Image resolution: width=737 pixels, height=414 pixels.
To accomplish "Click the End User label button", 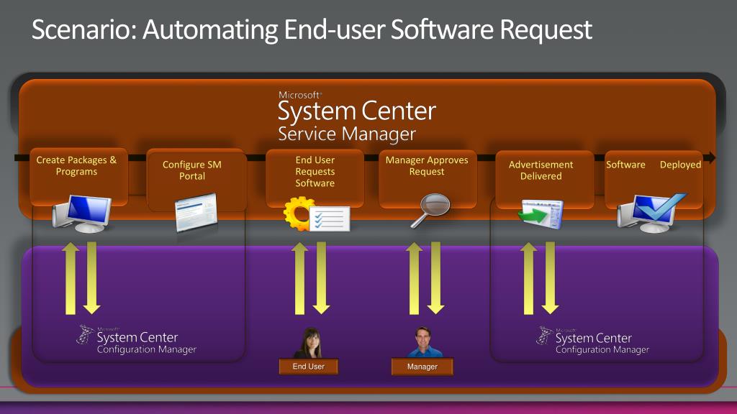I will [x=308, y=367].
